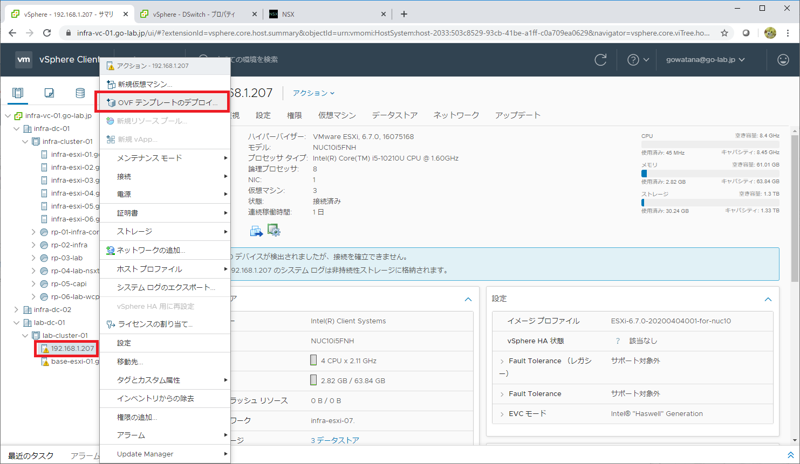
Task: Switch to NSX browser tab
Action: [327, 14]
